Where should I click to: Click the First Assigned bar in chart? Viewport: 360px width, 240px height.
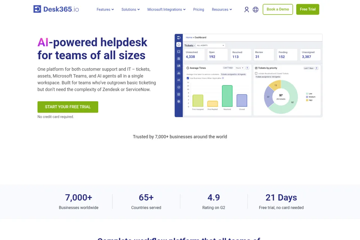[x=198, y=100]
